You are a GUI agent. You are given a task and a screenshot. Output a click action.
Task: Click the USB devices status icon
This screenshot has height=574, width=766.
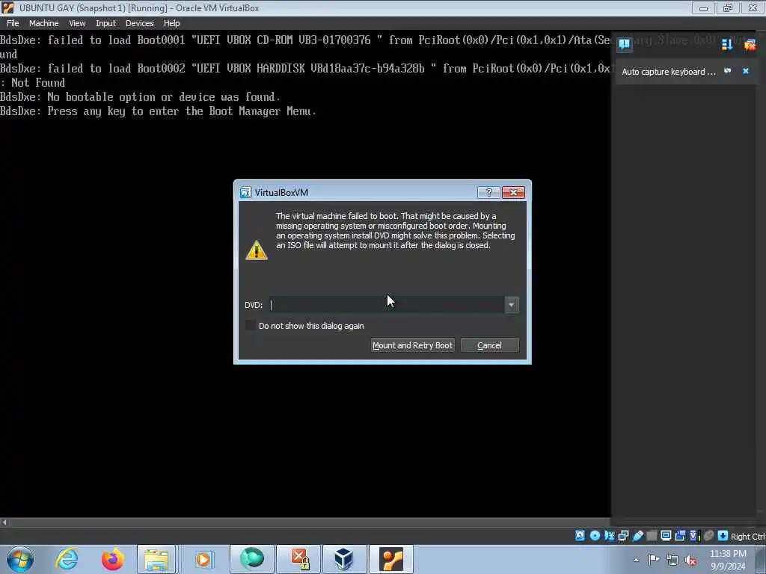point(637,535)
